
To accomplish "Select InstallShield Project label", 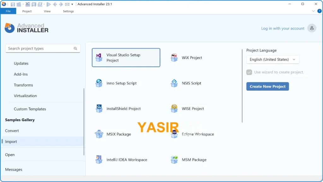I will point(123,109).
